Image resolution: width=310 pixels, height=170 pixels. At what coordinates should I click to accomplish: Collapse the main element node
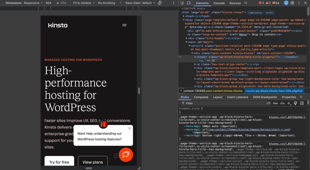[x=187, y=42]
